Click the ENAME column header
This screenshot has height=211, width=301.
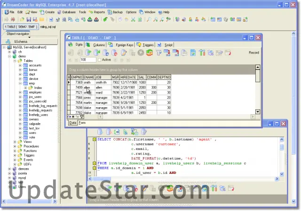pos(89,77)
